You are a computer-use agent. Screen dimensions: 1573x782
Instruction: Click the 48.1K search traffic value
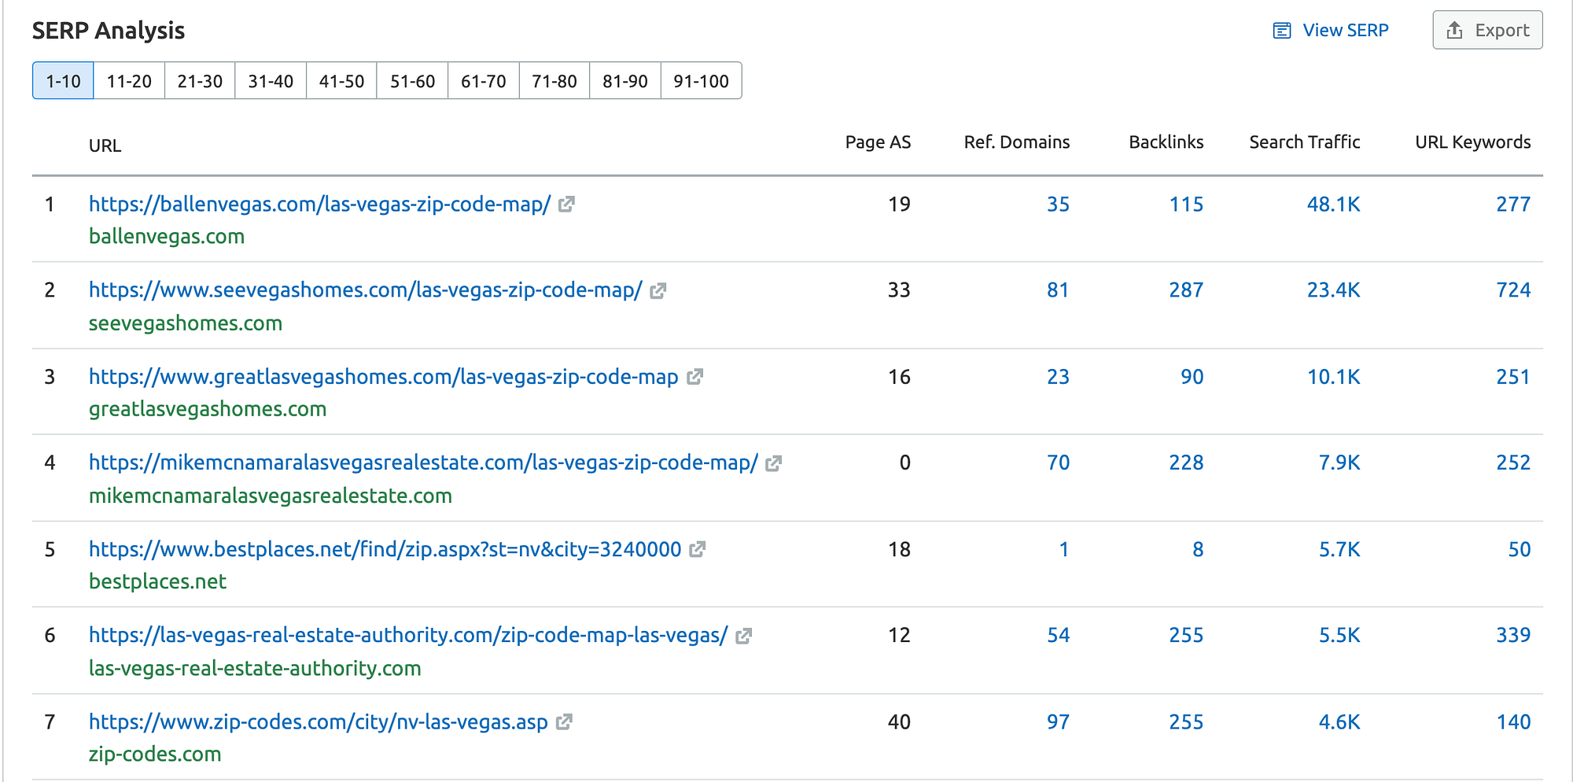click(x=1333, y=205)
